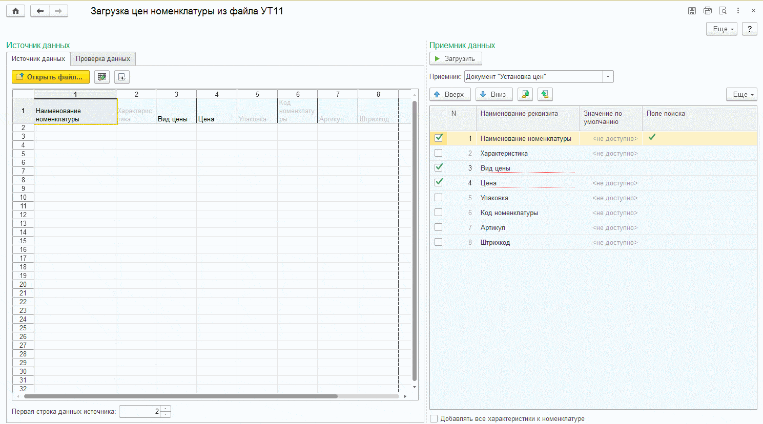Go to the home page icon
Image resolution: width=763 pixels, height=424 pixels.
(16, 11)
